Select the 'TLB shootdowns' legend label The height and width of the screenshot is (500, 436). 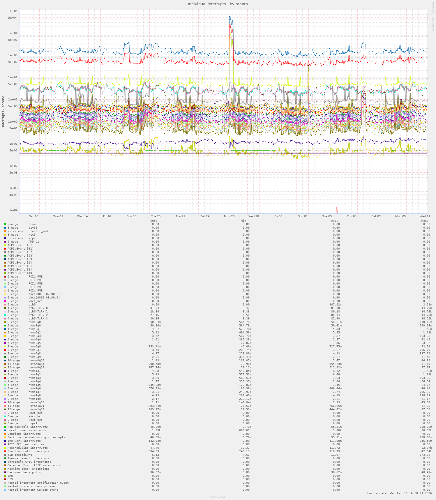20,455
